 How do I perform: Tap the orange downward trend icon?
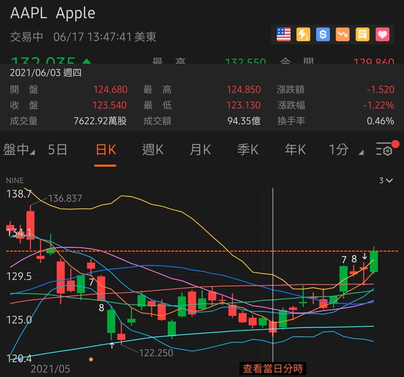(x=343, y=35)
